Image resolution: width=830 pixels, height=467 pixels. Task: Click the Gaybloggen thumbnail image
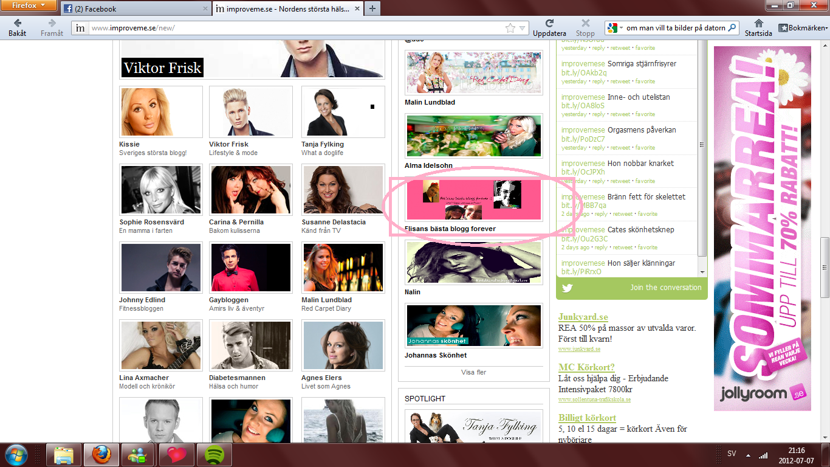pyautogui.click(x=250, y=268)
